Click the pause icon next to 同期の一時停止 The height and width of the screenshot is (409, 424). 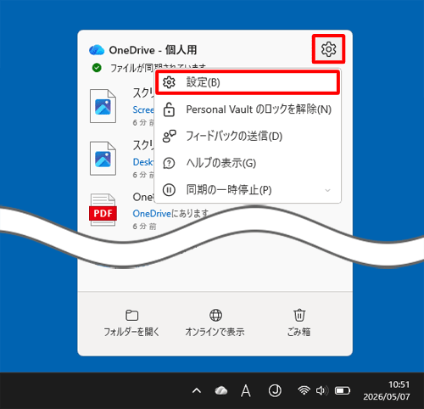[169, 190]
